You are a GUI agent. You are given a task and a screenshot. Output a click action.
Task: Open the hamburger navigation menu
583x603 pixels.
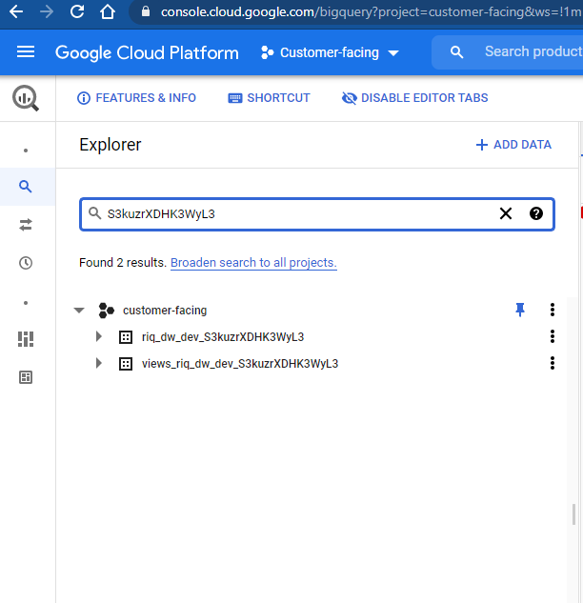(x=26, y=51)
